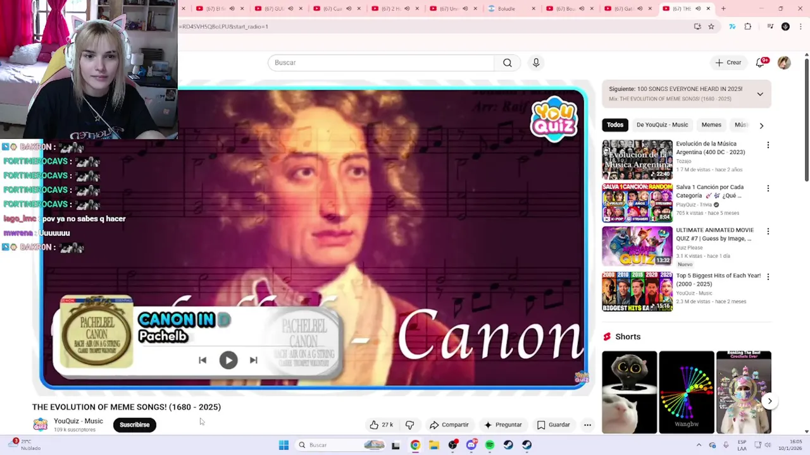Click install app icon in address bar
This screenshot has width=810, height=455.
697,27
